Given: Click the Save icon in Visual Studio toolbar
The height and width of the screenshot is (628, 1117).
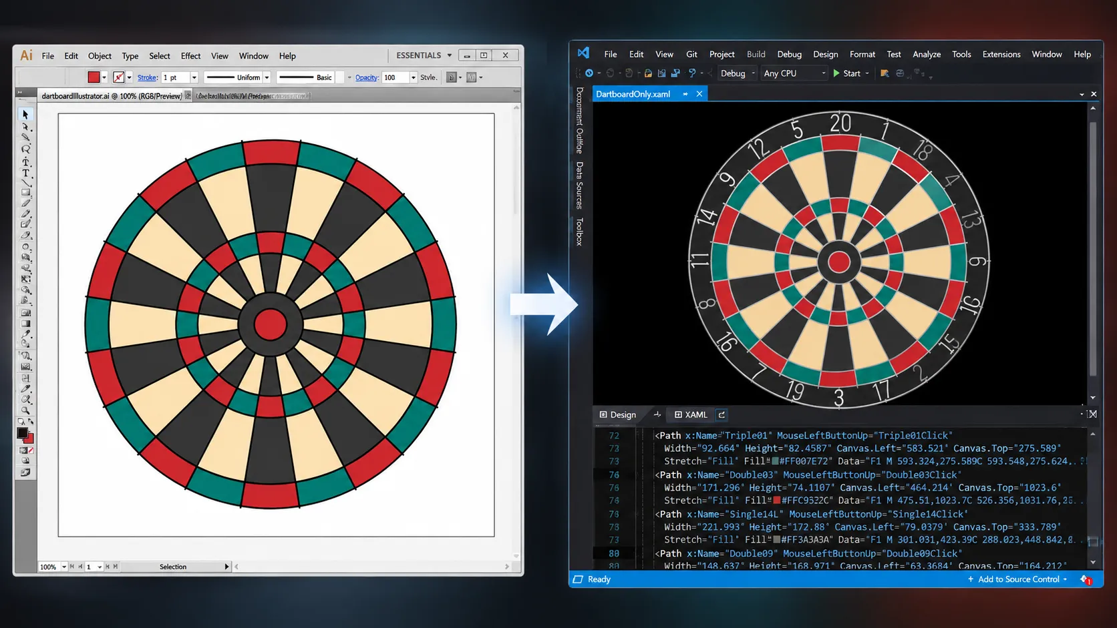Looking at the screenshot, I should (661, 73).
